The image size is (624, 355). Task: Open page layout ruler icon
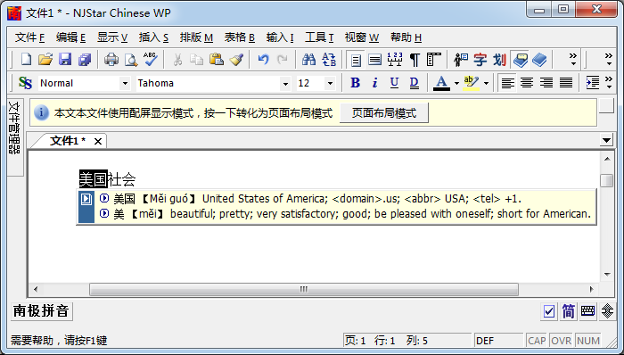coord(433,60)
